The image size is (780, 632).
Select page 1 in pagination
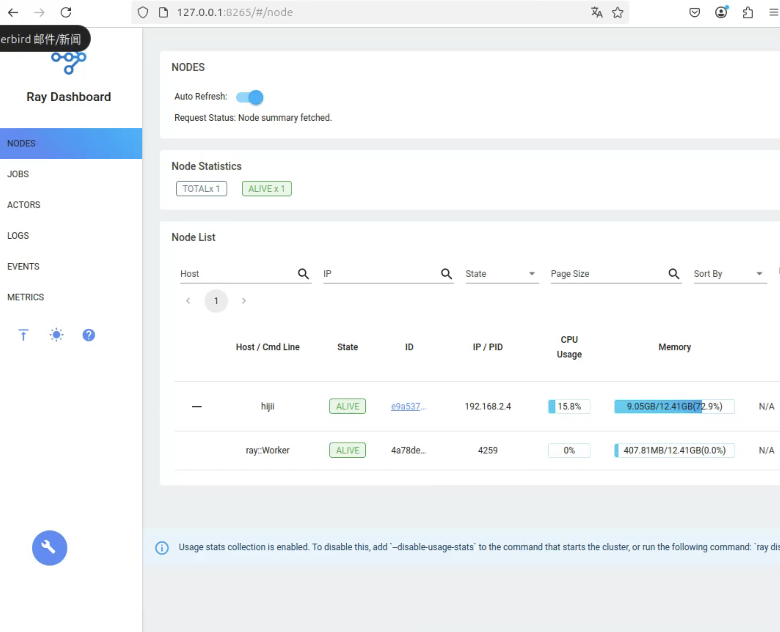point(216,301)
